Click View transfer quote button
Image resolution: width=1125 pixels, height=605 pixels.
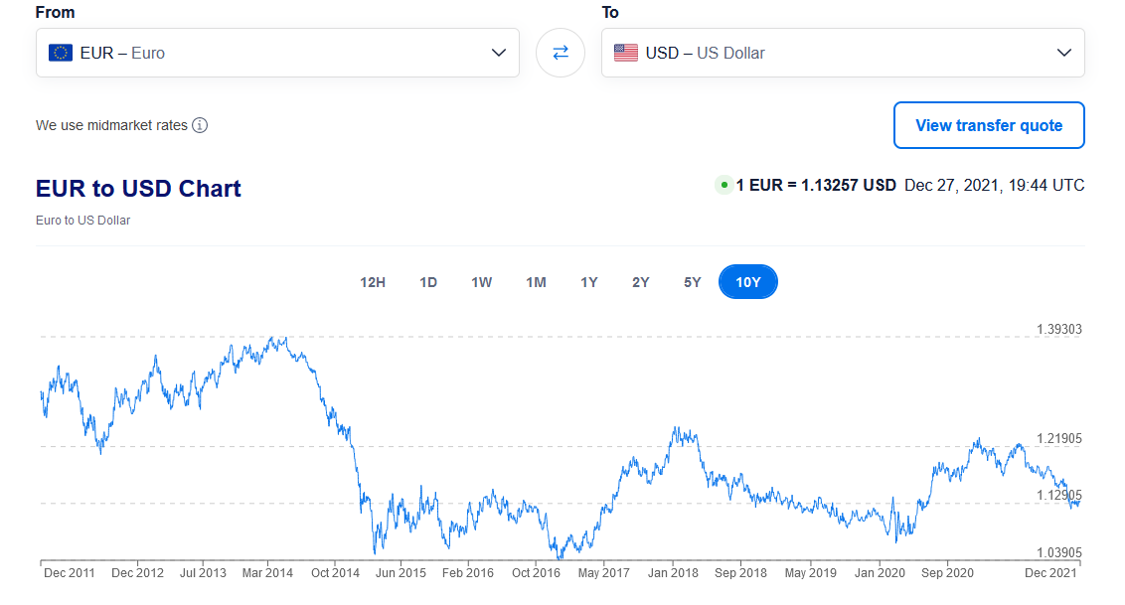[x=989, y=125]
